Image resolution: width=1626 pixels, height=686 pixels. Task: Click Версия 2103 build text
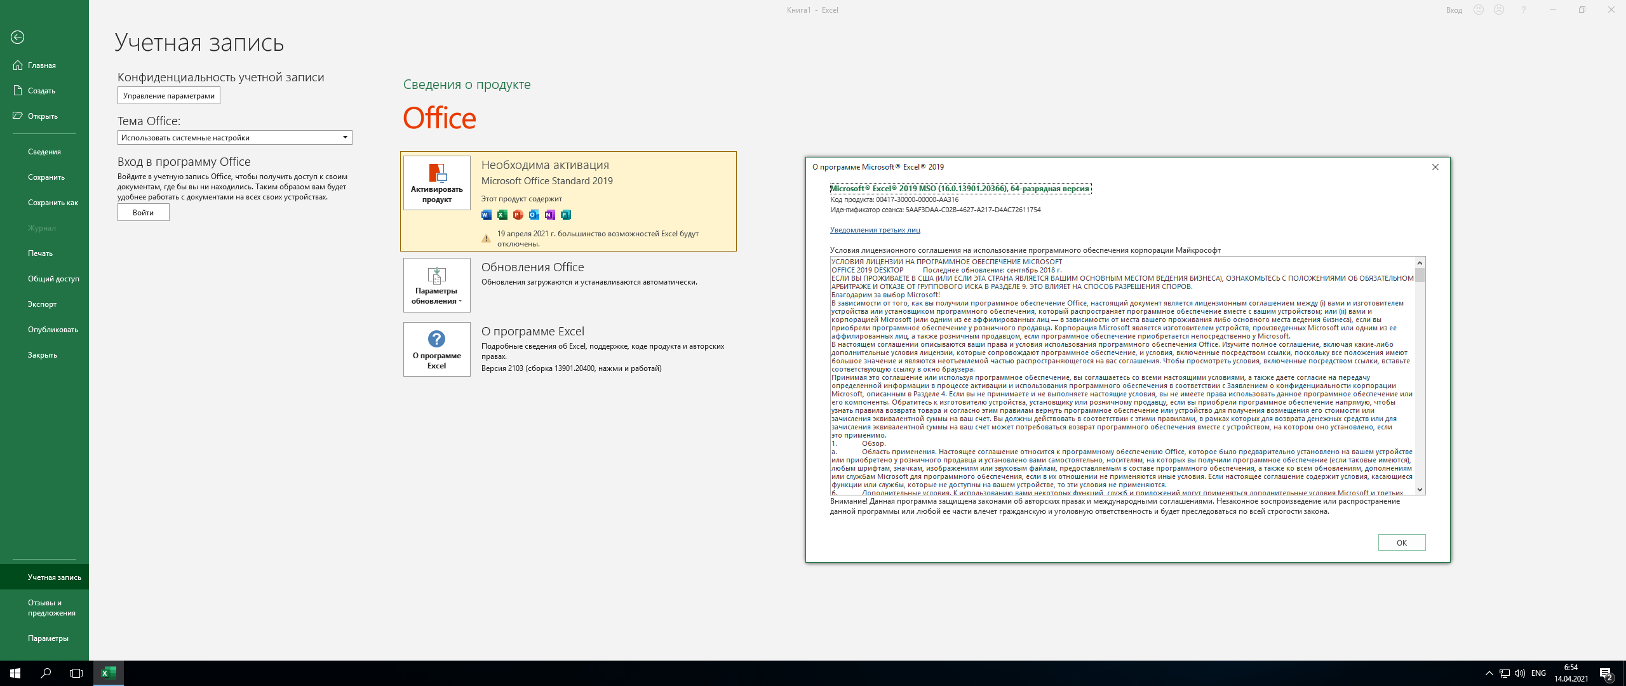[x=572, y=368]
